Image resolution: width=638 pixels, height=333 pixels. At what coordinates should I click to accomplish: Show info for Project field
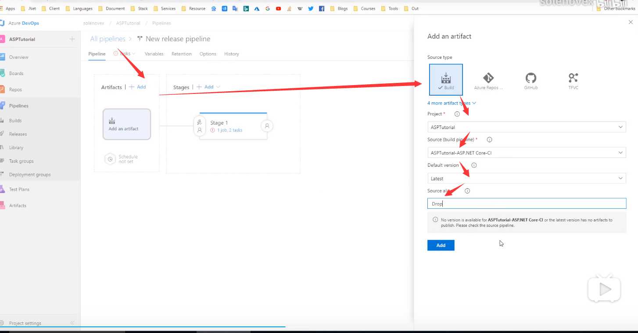457,114
